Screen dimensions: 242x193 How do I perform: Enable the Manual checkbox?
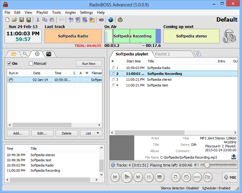[31, 63]
